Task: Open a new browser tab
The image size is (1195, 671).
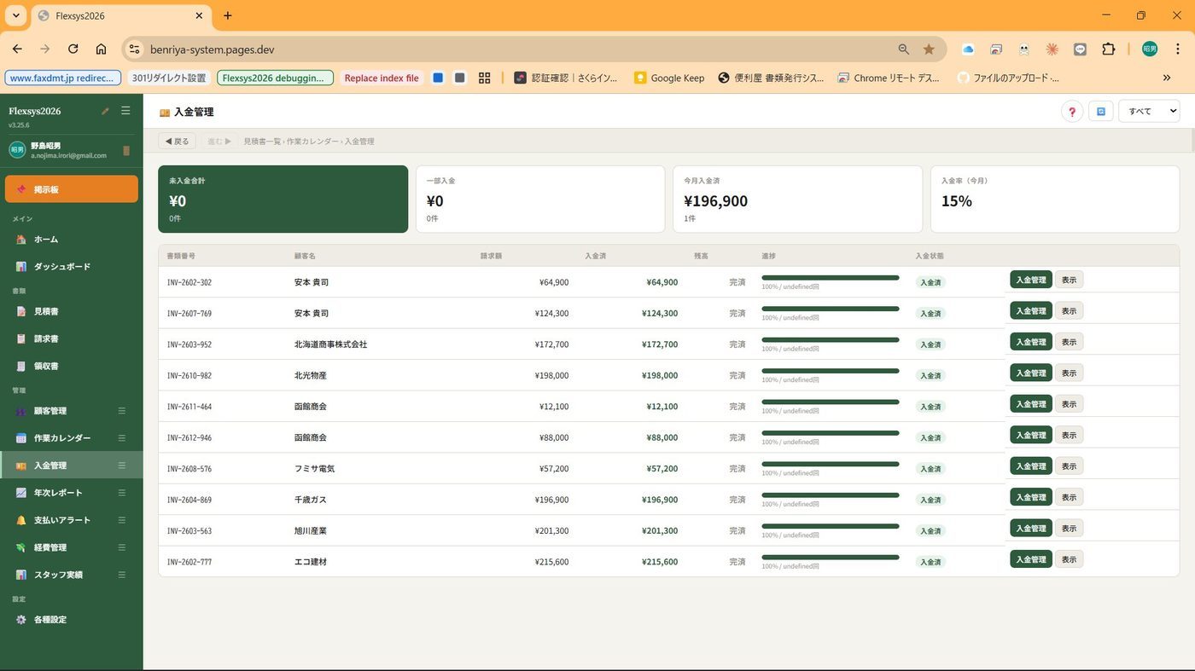Action: point(228,15)
